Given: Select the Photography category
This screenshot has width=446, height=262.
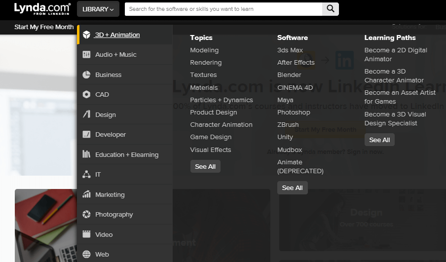Looking at the screenshot, I should 125,214.
